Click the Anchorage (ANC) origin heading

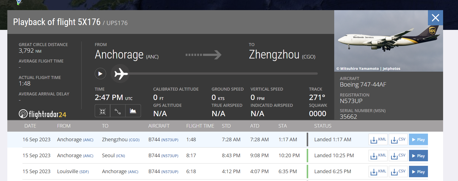click(x=127, y=55)
